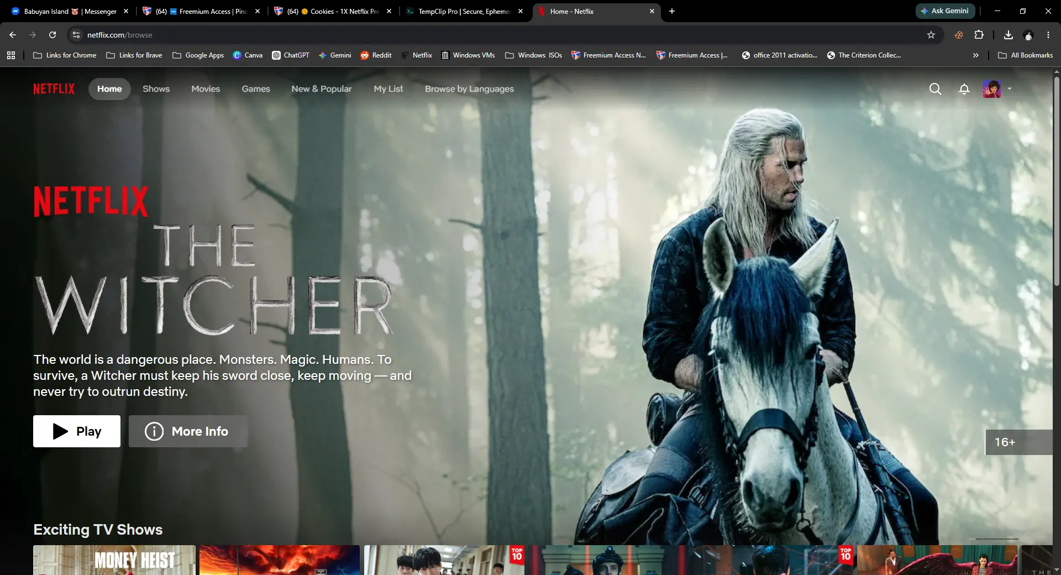This screenshot has height=575, width=1061.
Task: View site information icon in address bar
Action: (x=76, y=35)
